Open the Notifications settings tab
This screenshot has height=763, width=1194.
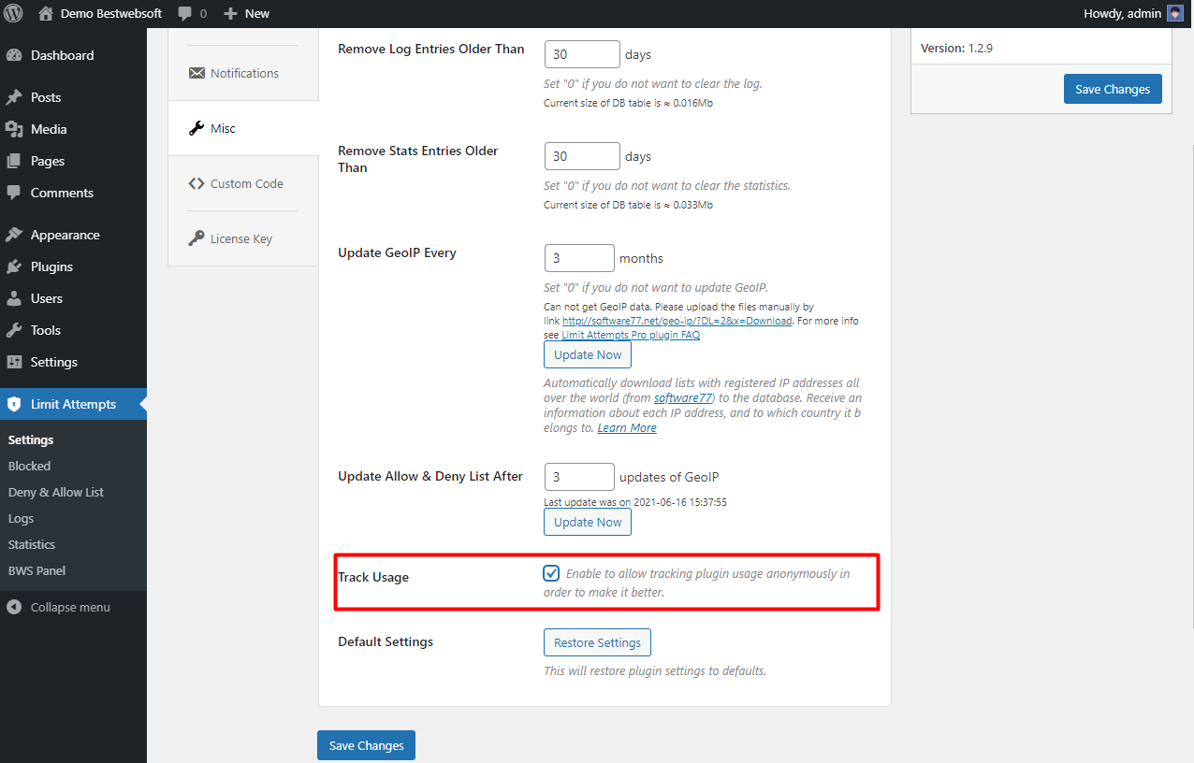[x=243, y=73]
